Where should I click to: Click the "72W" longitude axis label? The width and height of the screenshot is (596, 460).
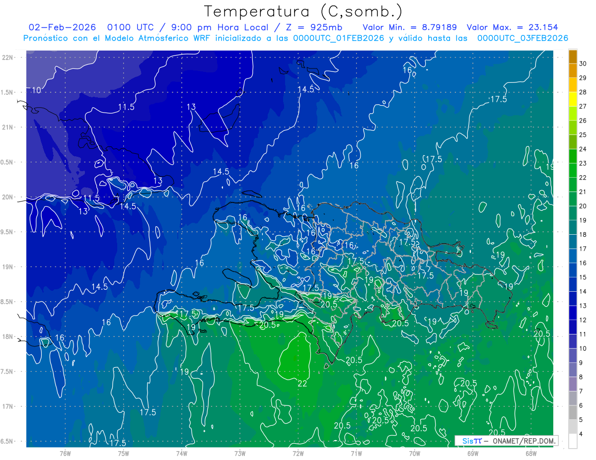(298, 453)
